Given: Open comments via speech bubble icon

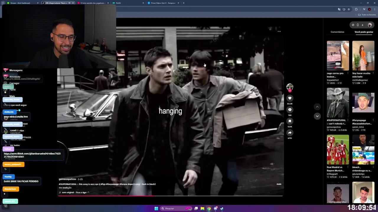Looking at the screenshot, I should [290, 110].
